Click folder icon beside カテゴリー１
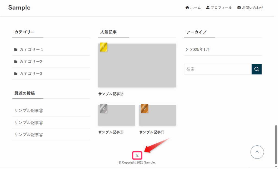Viewport: 278px width, 169px height. pos(16,49)
